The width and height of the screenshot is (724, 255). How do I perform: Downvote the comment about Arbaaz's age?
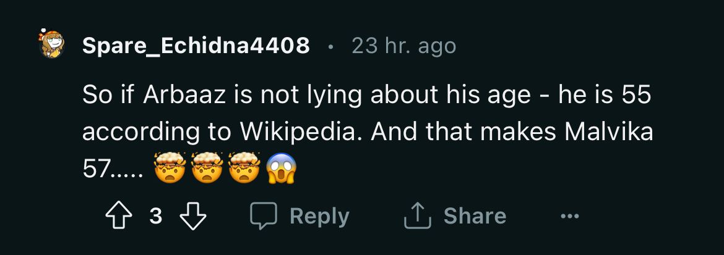(x=192, y=216)
